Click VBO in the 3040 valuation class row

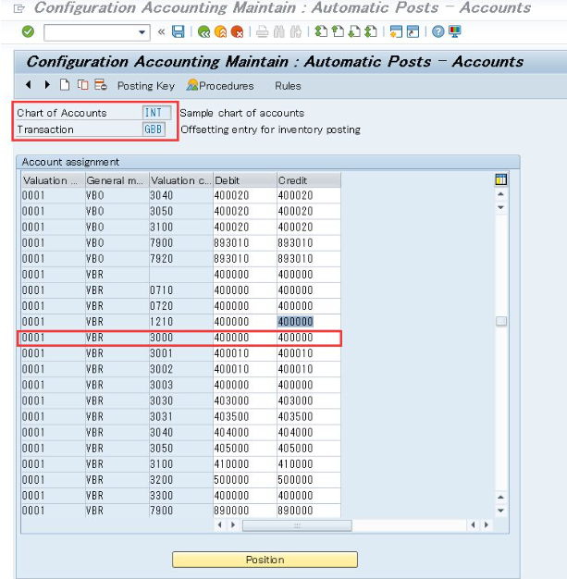pos(117,195)
